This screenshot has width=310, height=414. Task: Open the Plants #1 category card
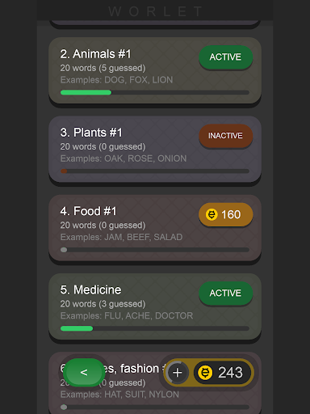click(155, 149)
